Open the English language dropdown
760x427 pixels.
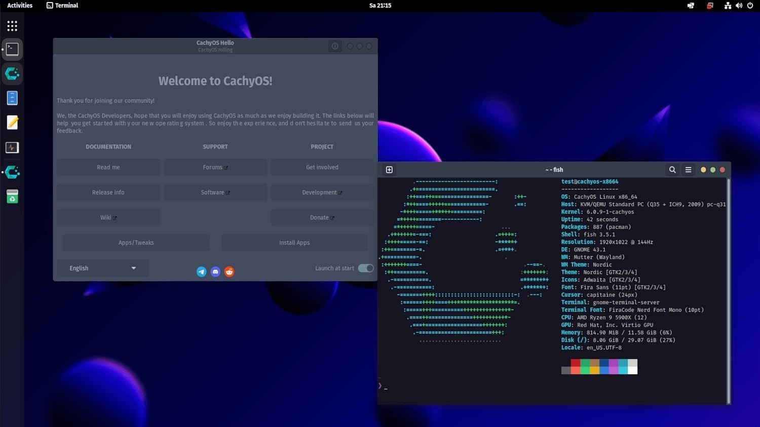(x=102, y=268)
